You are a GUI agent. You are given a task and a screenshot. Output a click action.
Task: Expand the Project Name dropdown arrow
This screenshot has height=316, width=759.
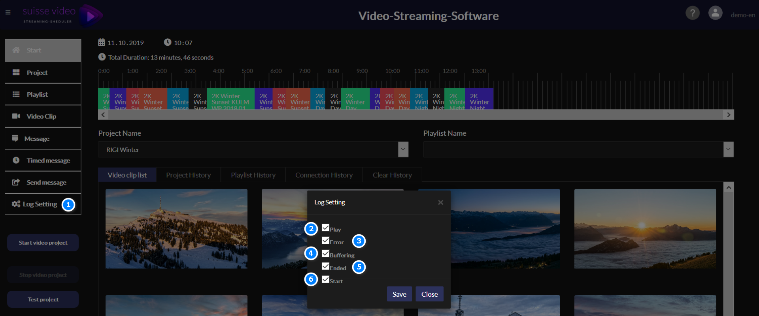(x=403, y=150)
